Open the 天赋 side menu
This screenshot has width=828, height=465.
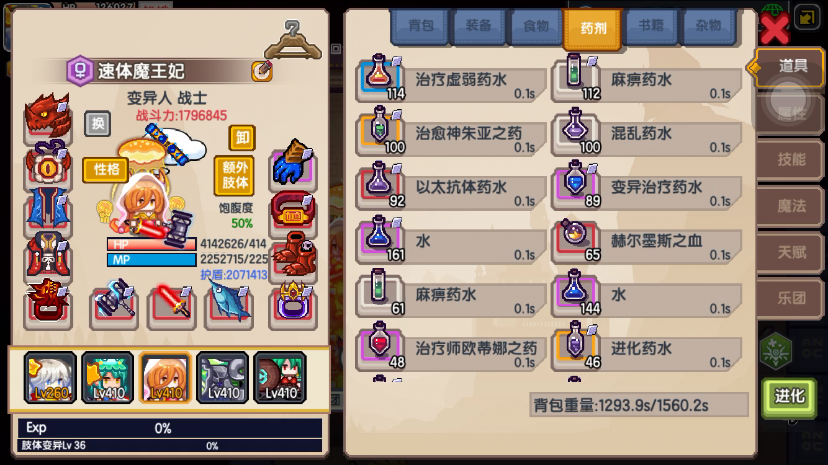tap(791, 252)
